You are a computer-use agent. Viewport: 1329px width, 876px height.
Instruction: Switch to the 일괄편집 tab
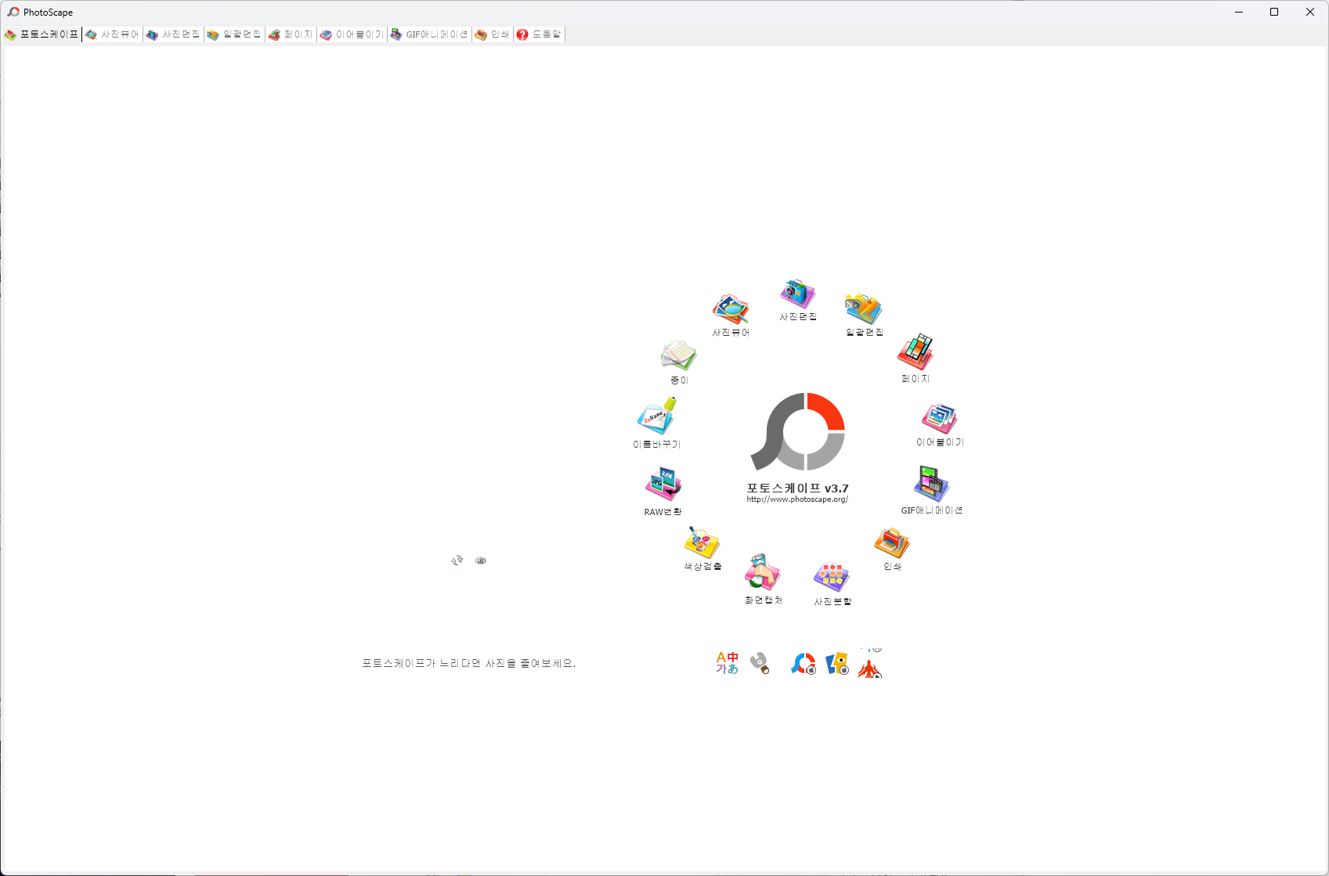tap(234, 34)
